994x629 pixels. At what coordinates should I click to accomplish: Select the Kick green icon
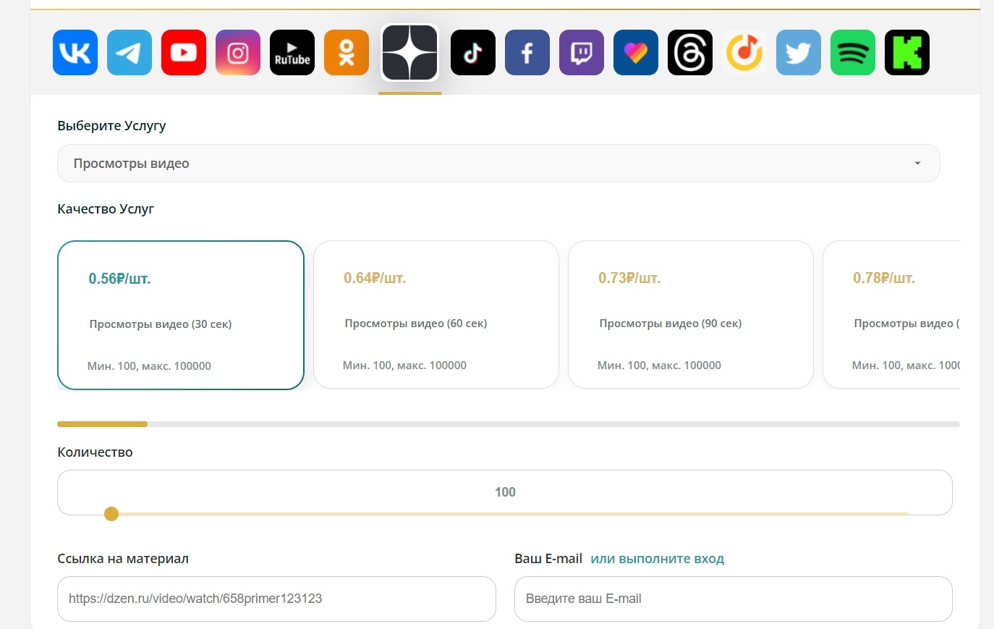pos(907,52)
